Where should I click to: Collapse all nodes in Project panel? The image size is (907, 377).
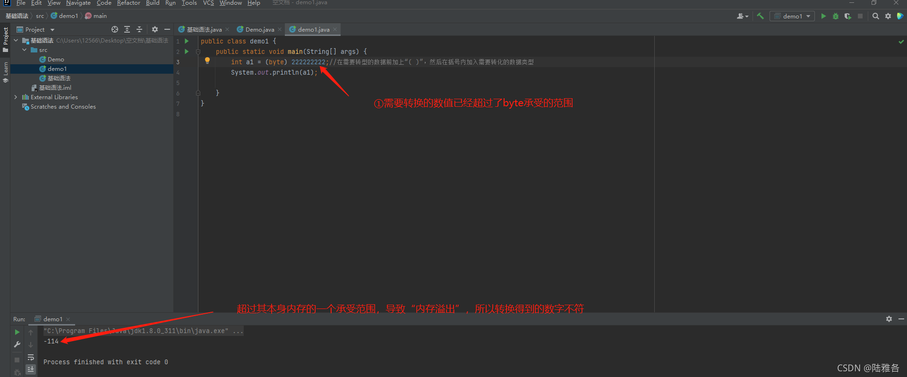click(x=139, y=29)
